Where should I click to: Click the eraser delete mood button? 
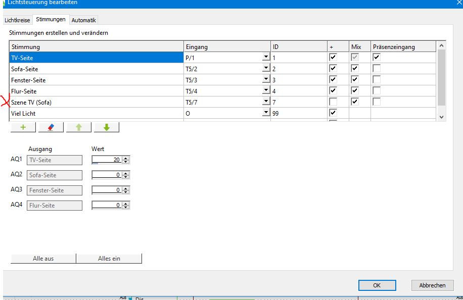point(51,127)
